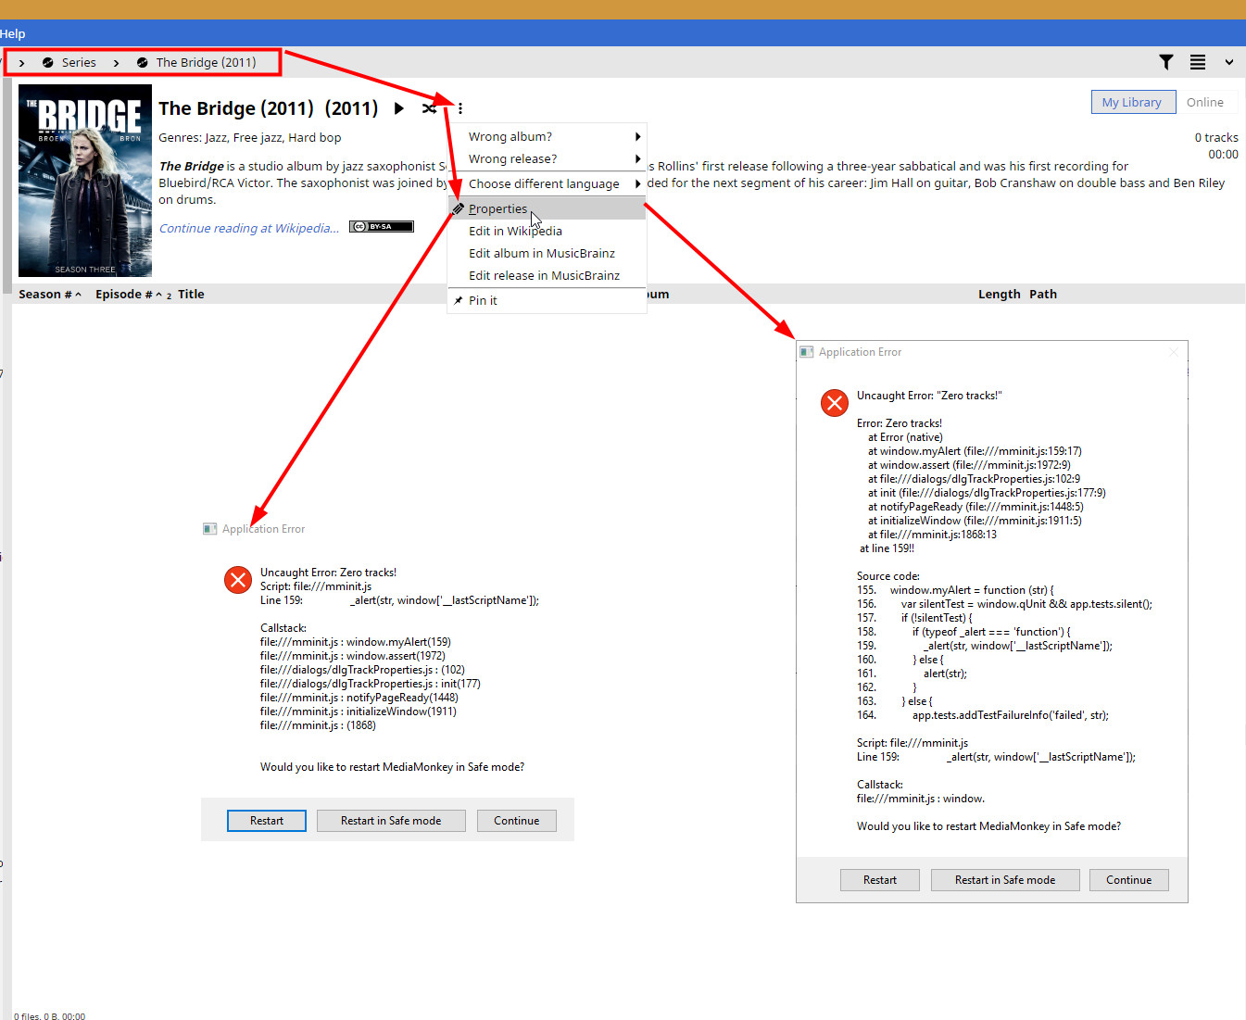Click Continue button in left error dialog
The width and height of the screenshot is (1246, 1020).
point(516,821)
